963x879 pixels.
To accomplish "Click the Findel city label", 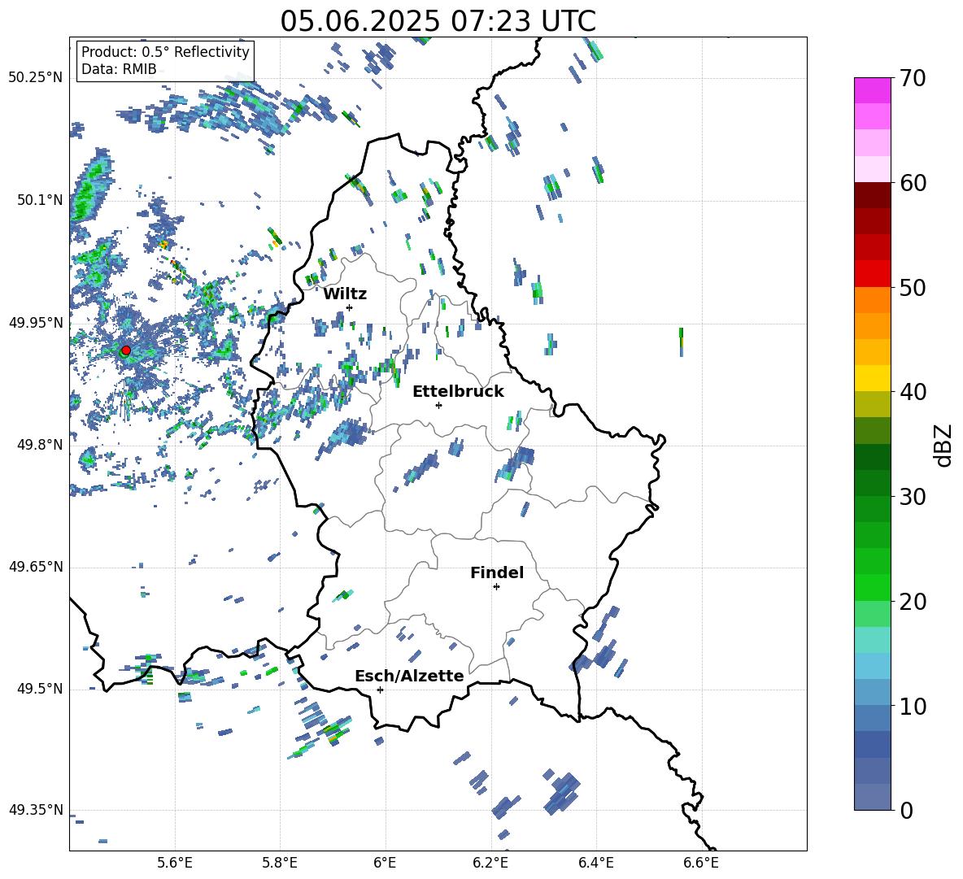I will [x=497, y=572].
